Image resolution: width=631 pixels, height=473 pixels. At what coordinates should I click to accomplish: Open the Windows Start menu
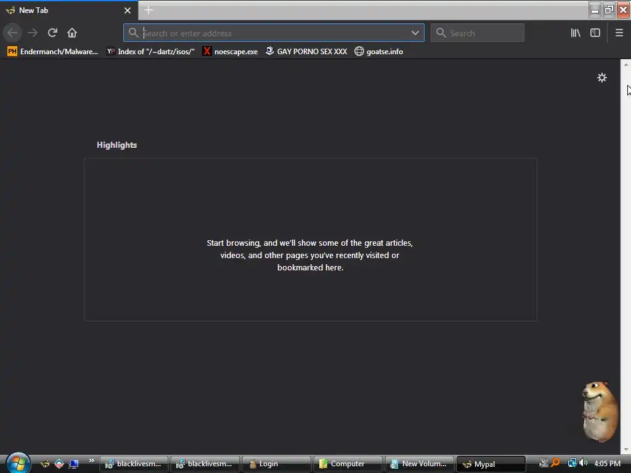coord(18,463)
